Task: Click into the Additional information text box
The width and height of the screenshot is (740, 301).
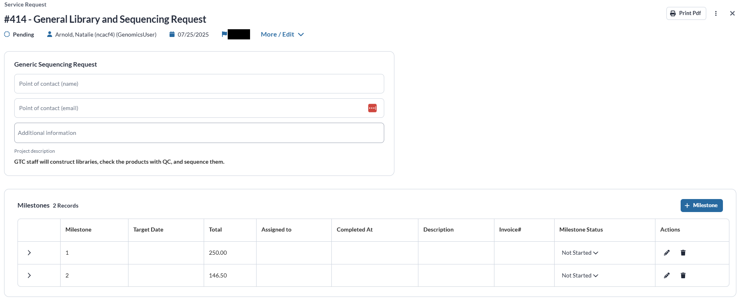Action: 199,133
